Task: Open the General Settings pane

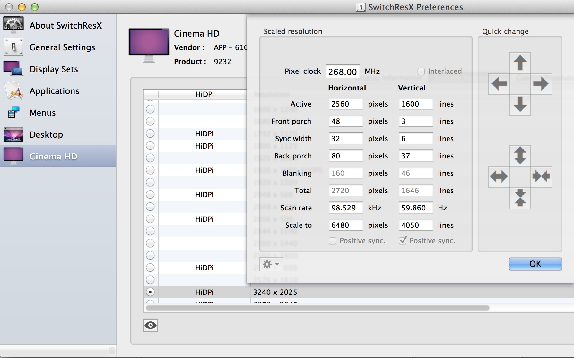Action: pos(58,47)
